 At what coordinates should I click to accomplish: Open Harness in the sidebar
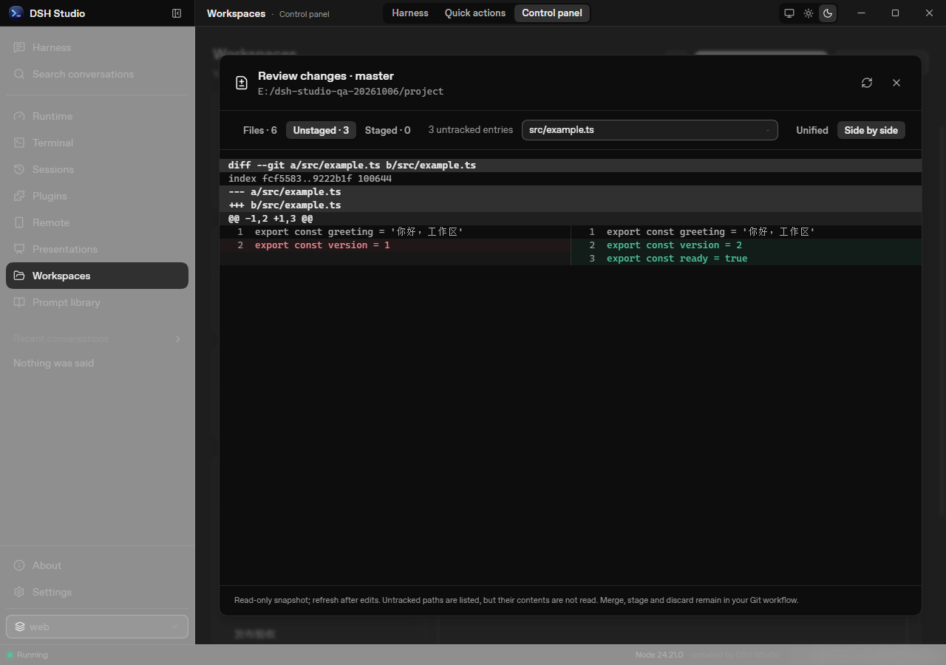97,47
